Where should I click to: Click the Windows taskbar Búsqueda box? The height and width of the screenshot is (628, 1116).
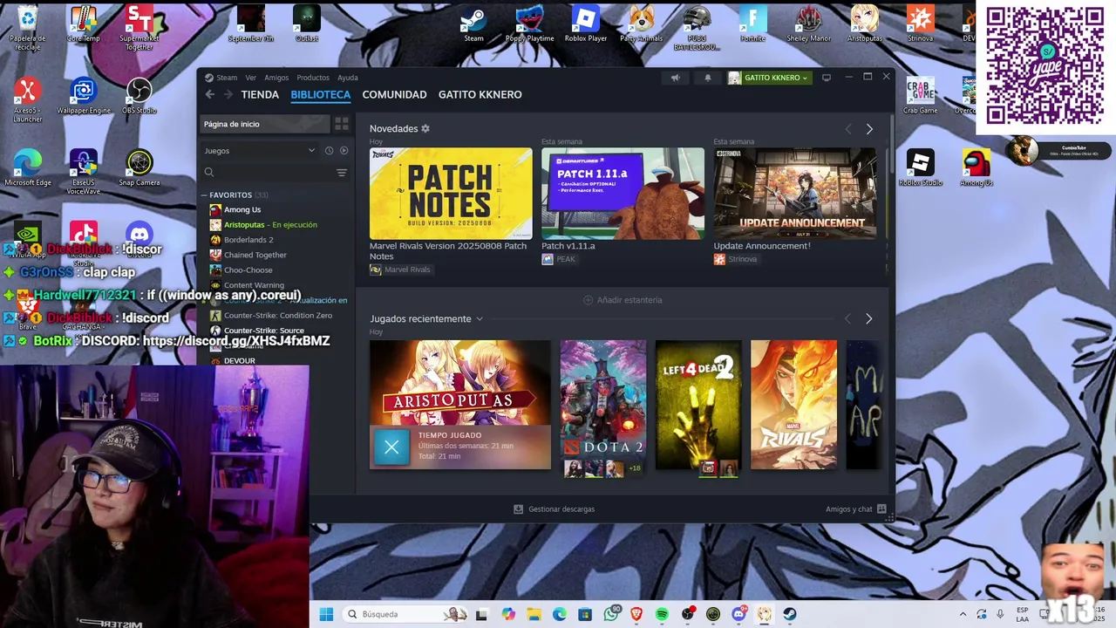[405, 614]
